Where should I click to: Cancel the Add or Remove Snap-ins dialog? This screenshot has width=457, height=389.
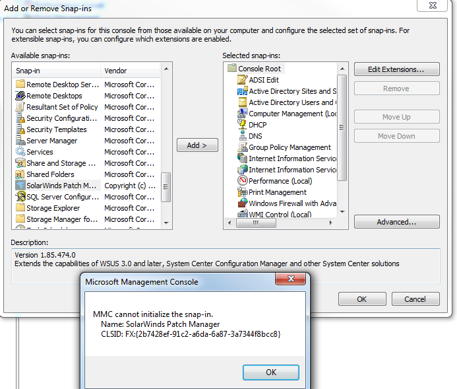[x=415, y=299]
